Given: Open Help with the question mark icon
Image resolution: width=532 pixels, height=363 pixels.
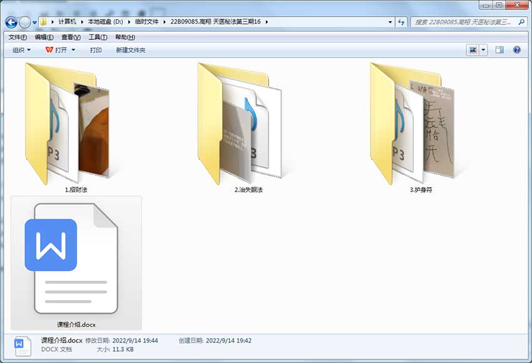Looking at the screenshot, I should [517, 50].
